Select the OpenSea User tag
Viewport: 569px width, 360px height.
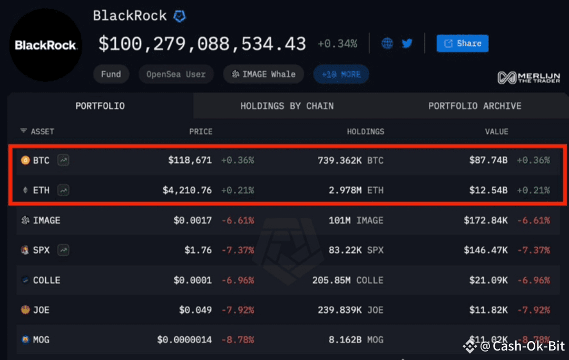click(176, 74)
